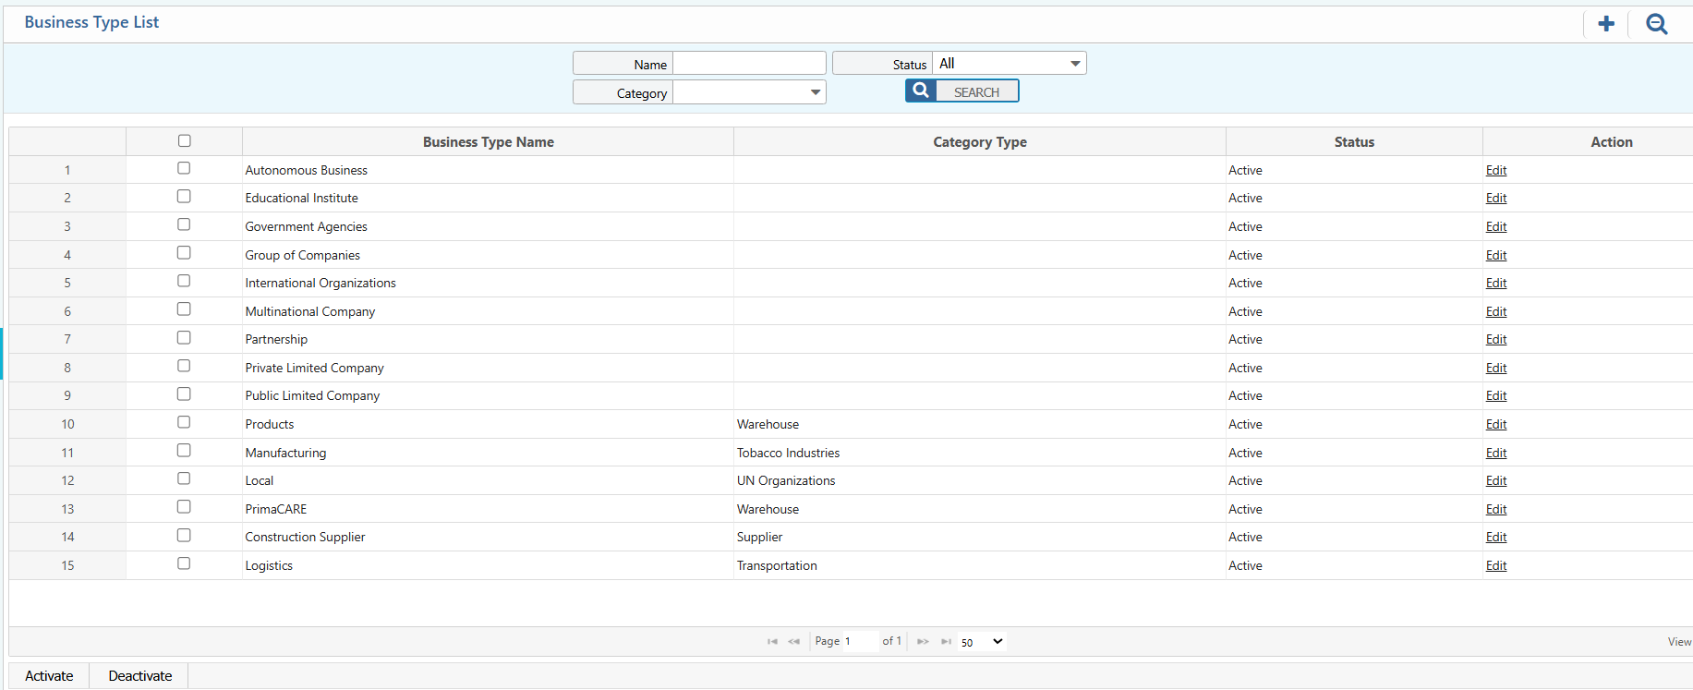
Task: Go to previous page using pager icon
Action: tap(794, 642)
